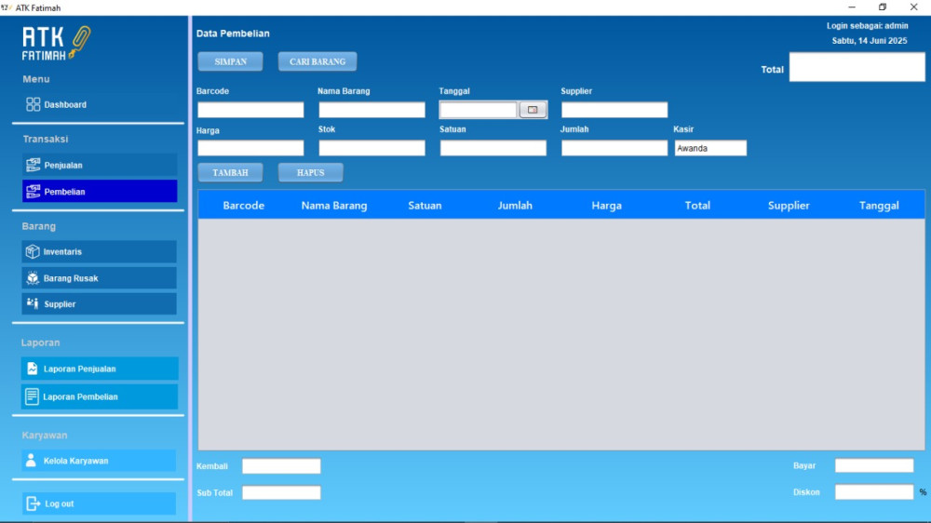Viewport: 931px width, 523px height.
Task: Click the Pembelian transaction icon
Action: point(34,192)
